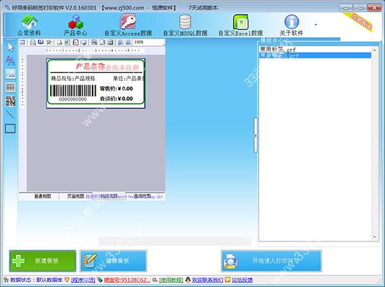Open 公司资料 company info
Viewport: 385px width, 287px height.
coord(30,25)
